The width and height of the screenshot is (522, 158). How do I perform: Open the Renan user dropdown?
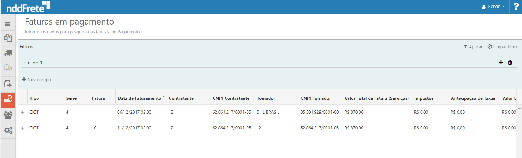[493, 7]
